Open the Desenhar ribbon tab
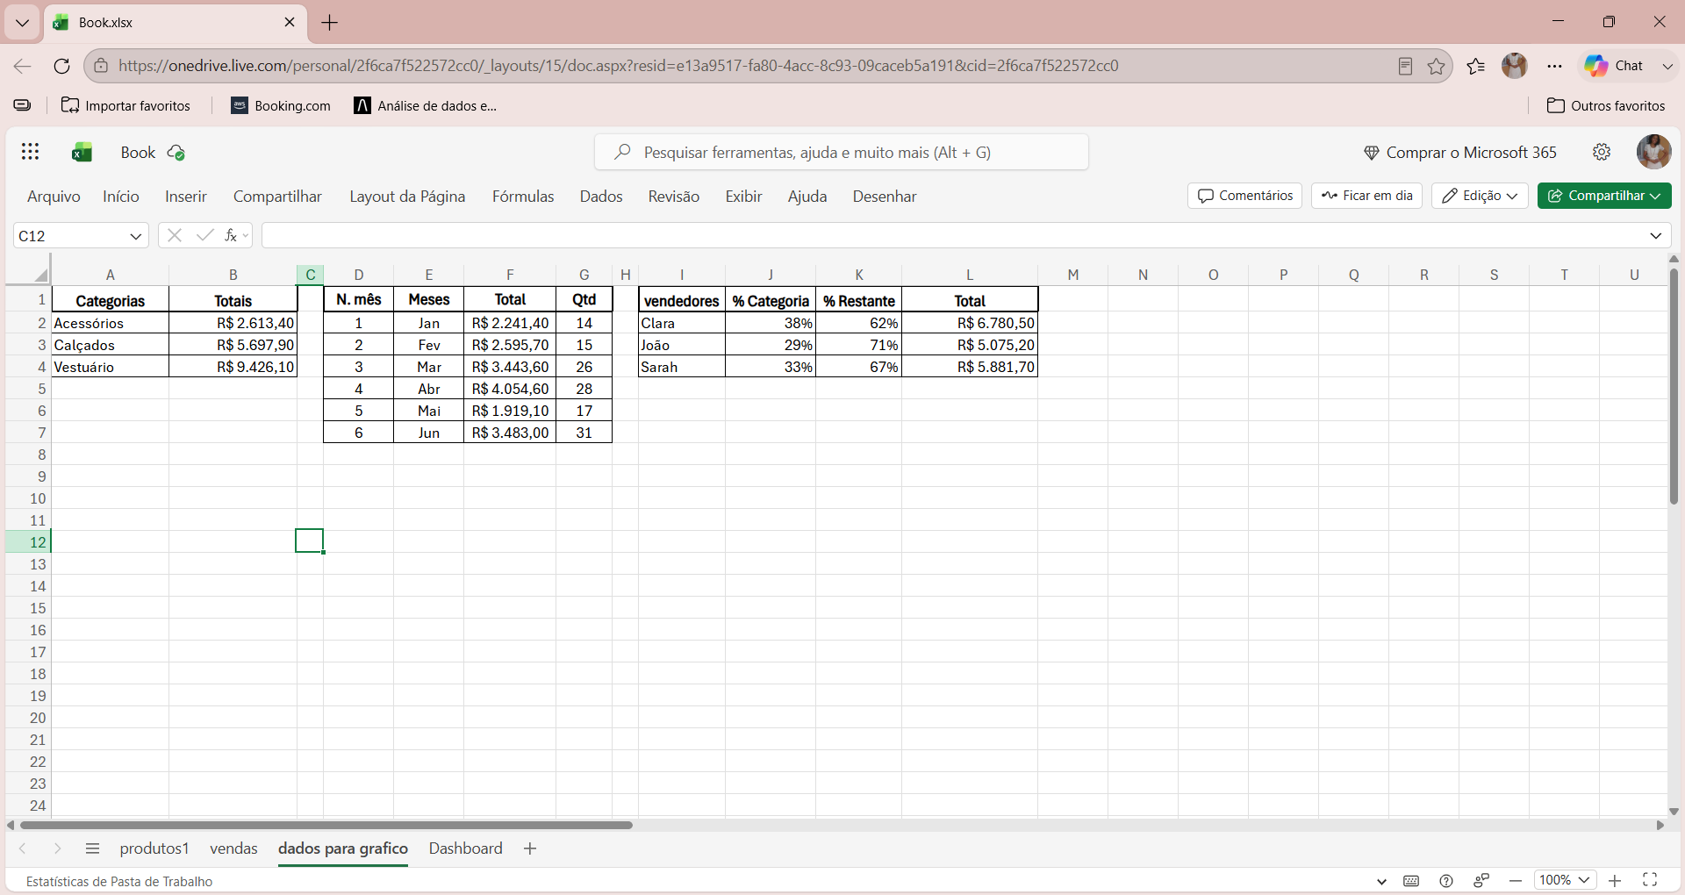 [885, 197]
